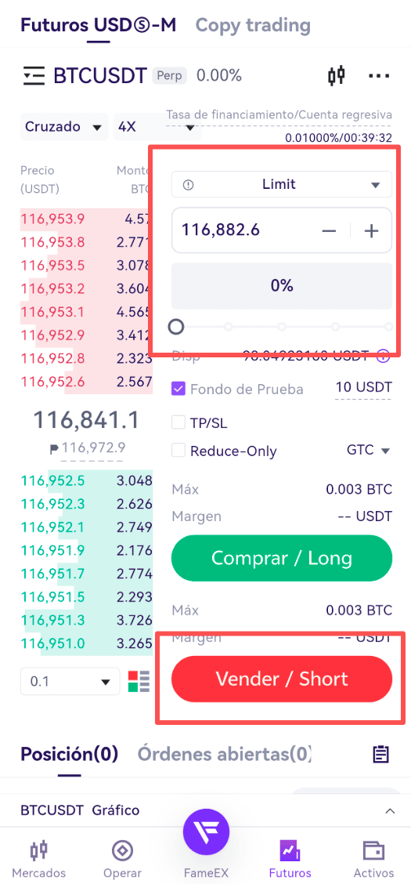Open the Limit order type dropdown
This screenshot has height=884, width=411.
pyautogui.click(x=282, y=184)
